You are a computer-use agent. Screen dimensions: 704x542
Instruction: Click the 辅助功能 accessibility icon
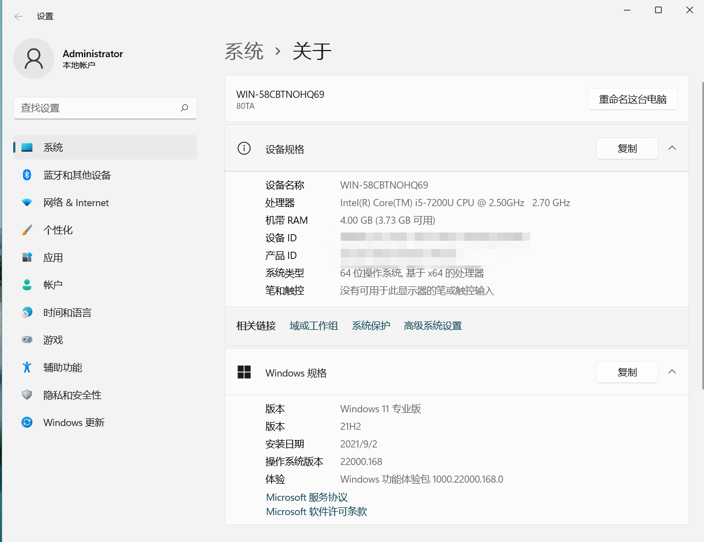tap(27, 367)
